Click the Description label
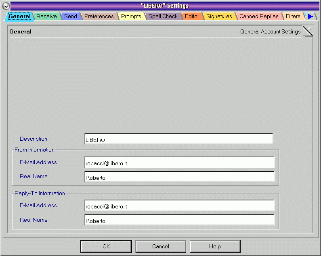The height and width of the screenshot is (256, 321). coord(34,139)
